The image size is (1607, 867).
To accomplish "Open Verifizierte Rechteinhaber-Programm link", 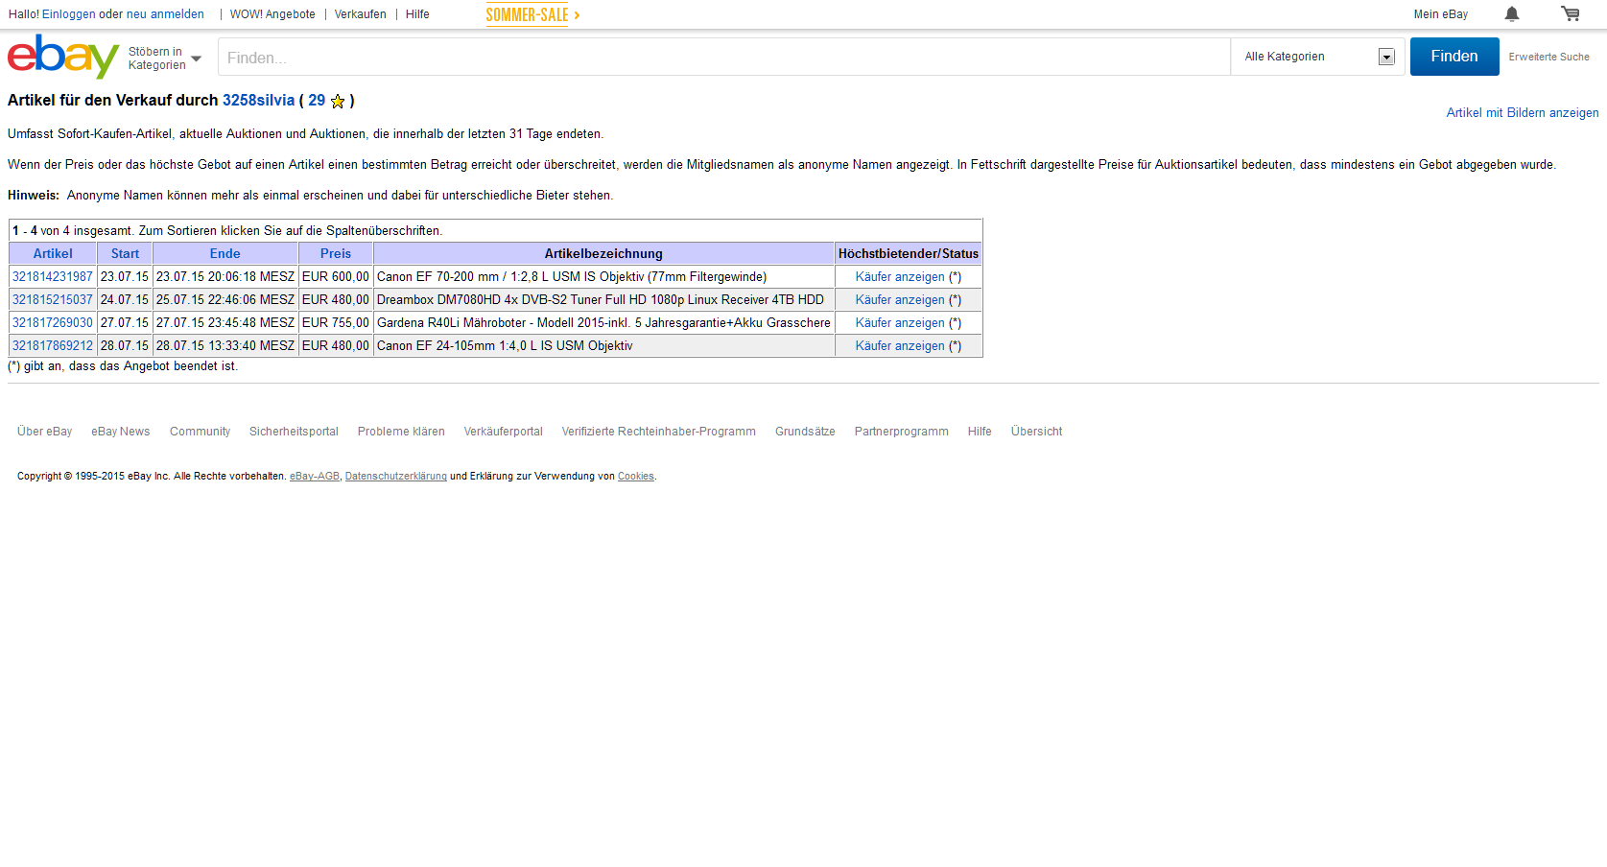I will 658,432.
